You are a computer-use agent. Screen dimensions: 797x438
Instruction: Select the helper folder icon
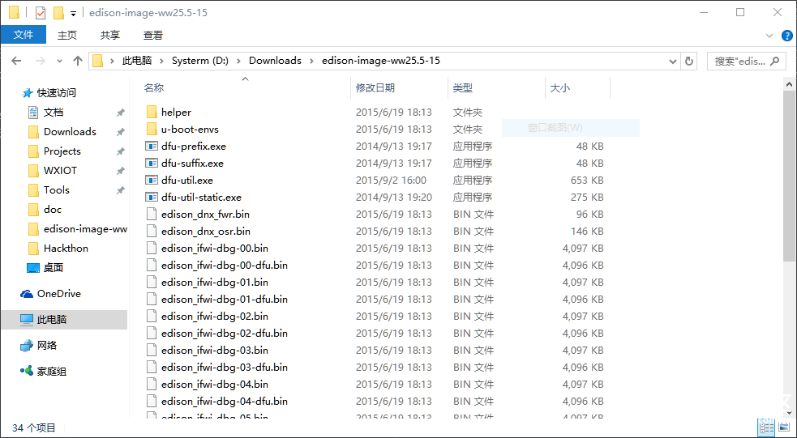[152, 113]
